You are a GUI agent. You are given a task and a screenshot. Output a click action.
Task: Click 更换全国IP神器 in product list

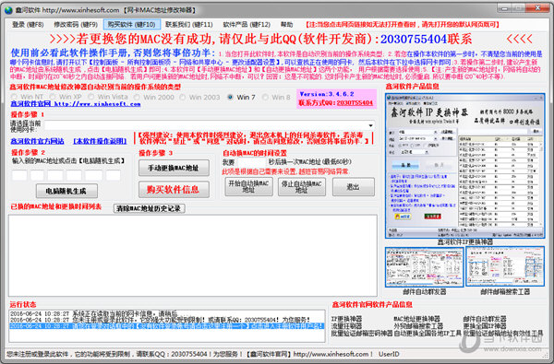pyautogui.click(x=485, y=325)
